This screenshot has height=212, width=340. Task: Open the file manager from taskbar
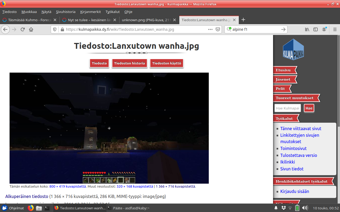click(x=39, y=208)
